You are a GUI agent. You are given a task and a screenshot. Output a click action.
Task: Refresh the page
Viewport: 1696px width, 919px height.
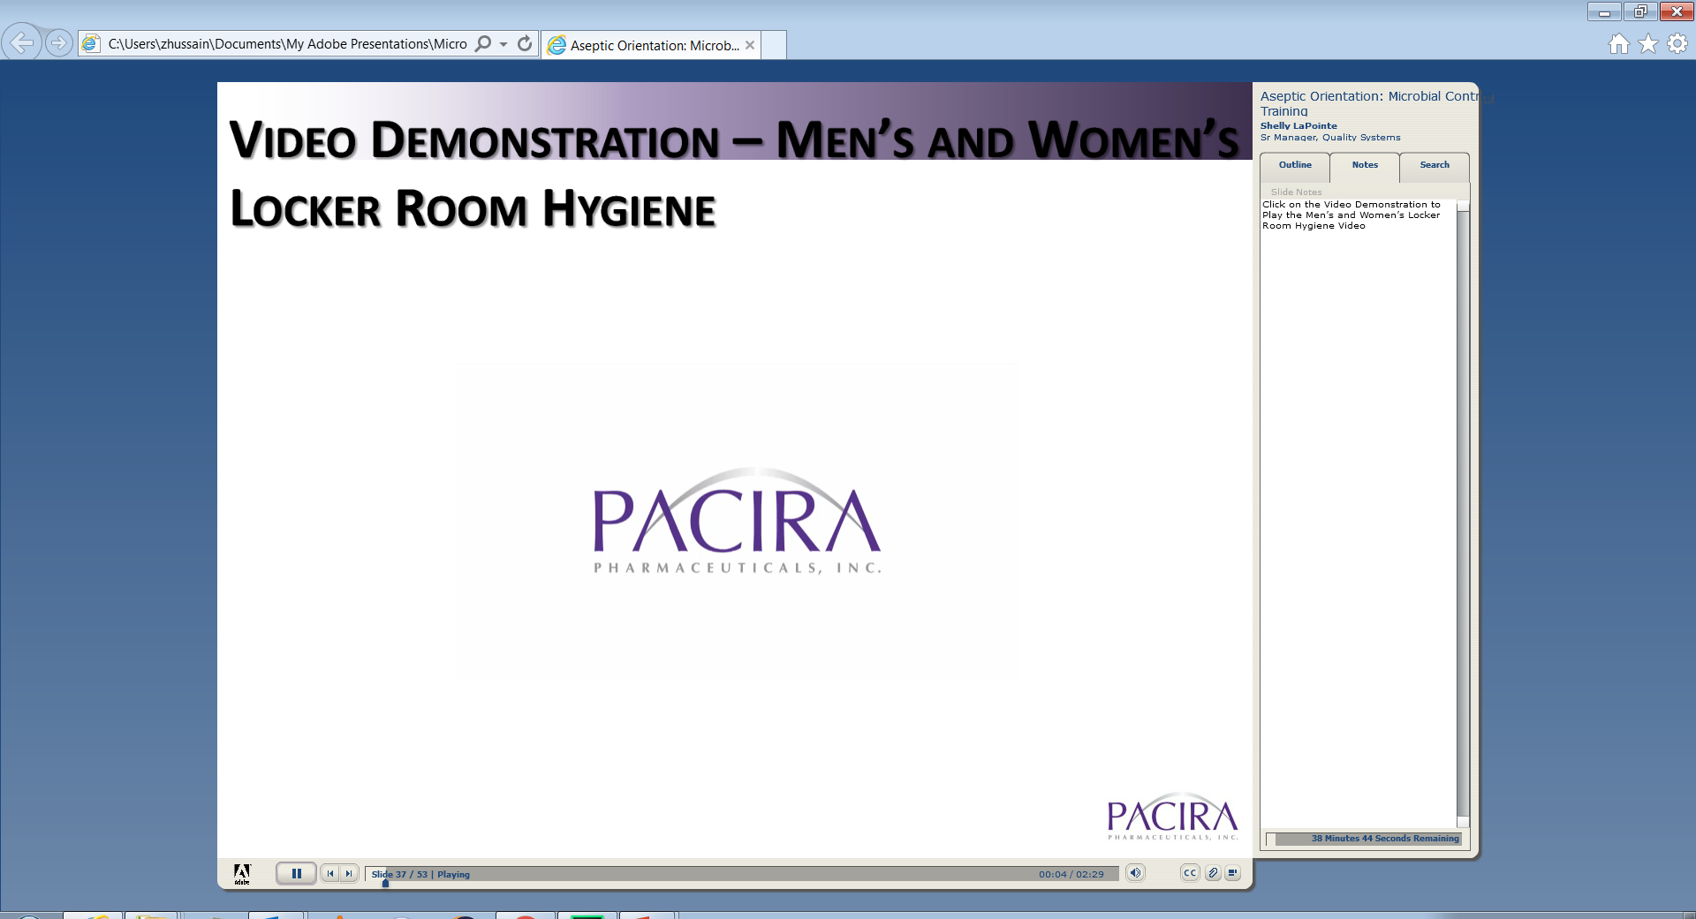click(x=525, y=43)
